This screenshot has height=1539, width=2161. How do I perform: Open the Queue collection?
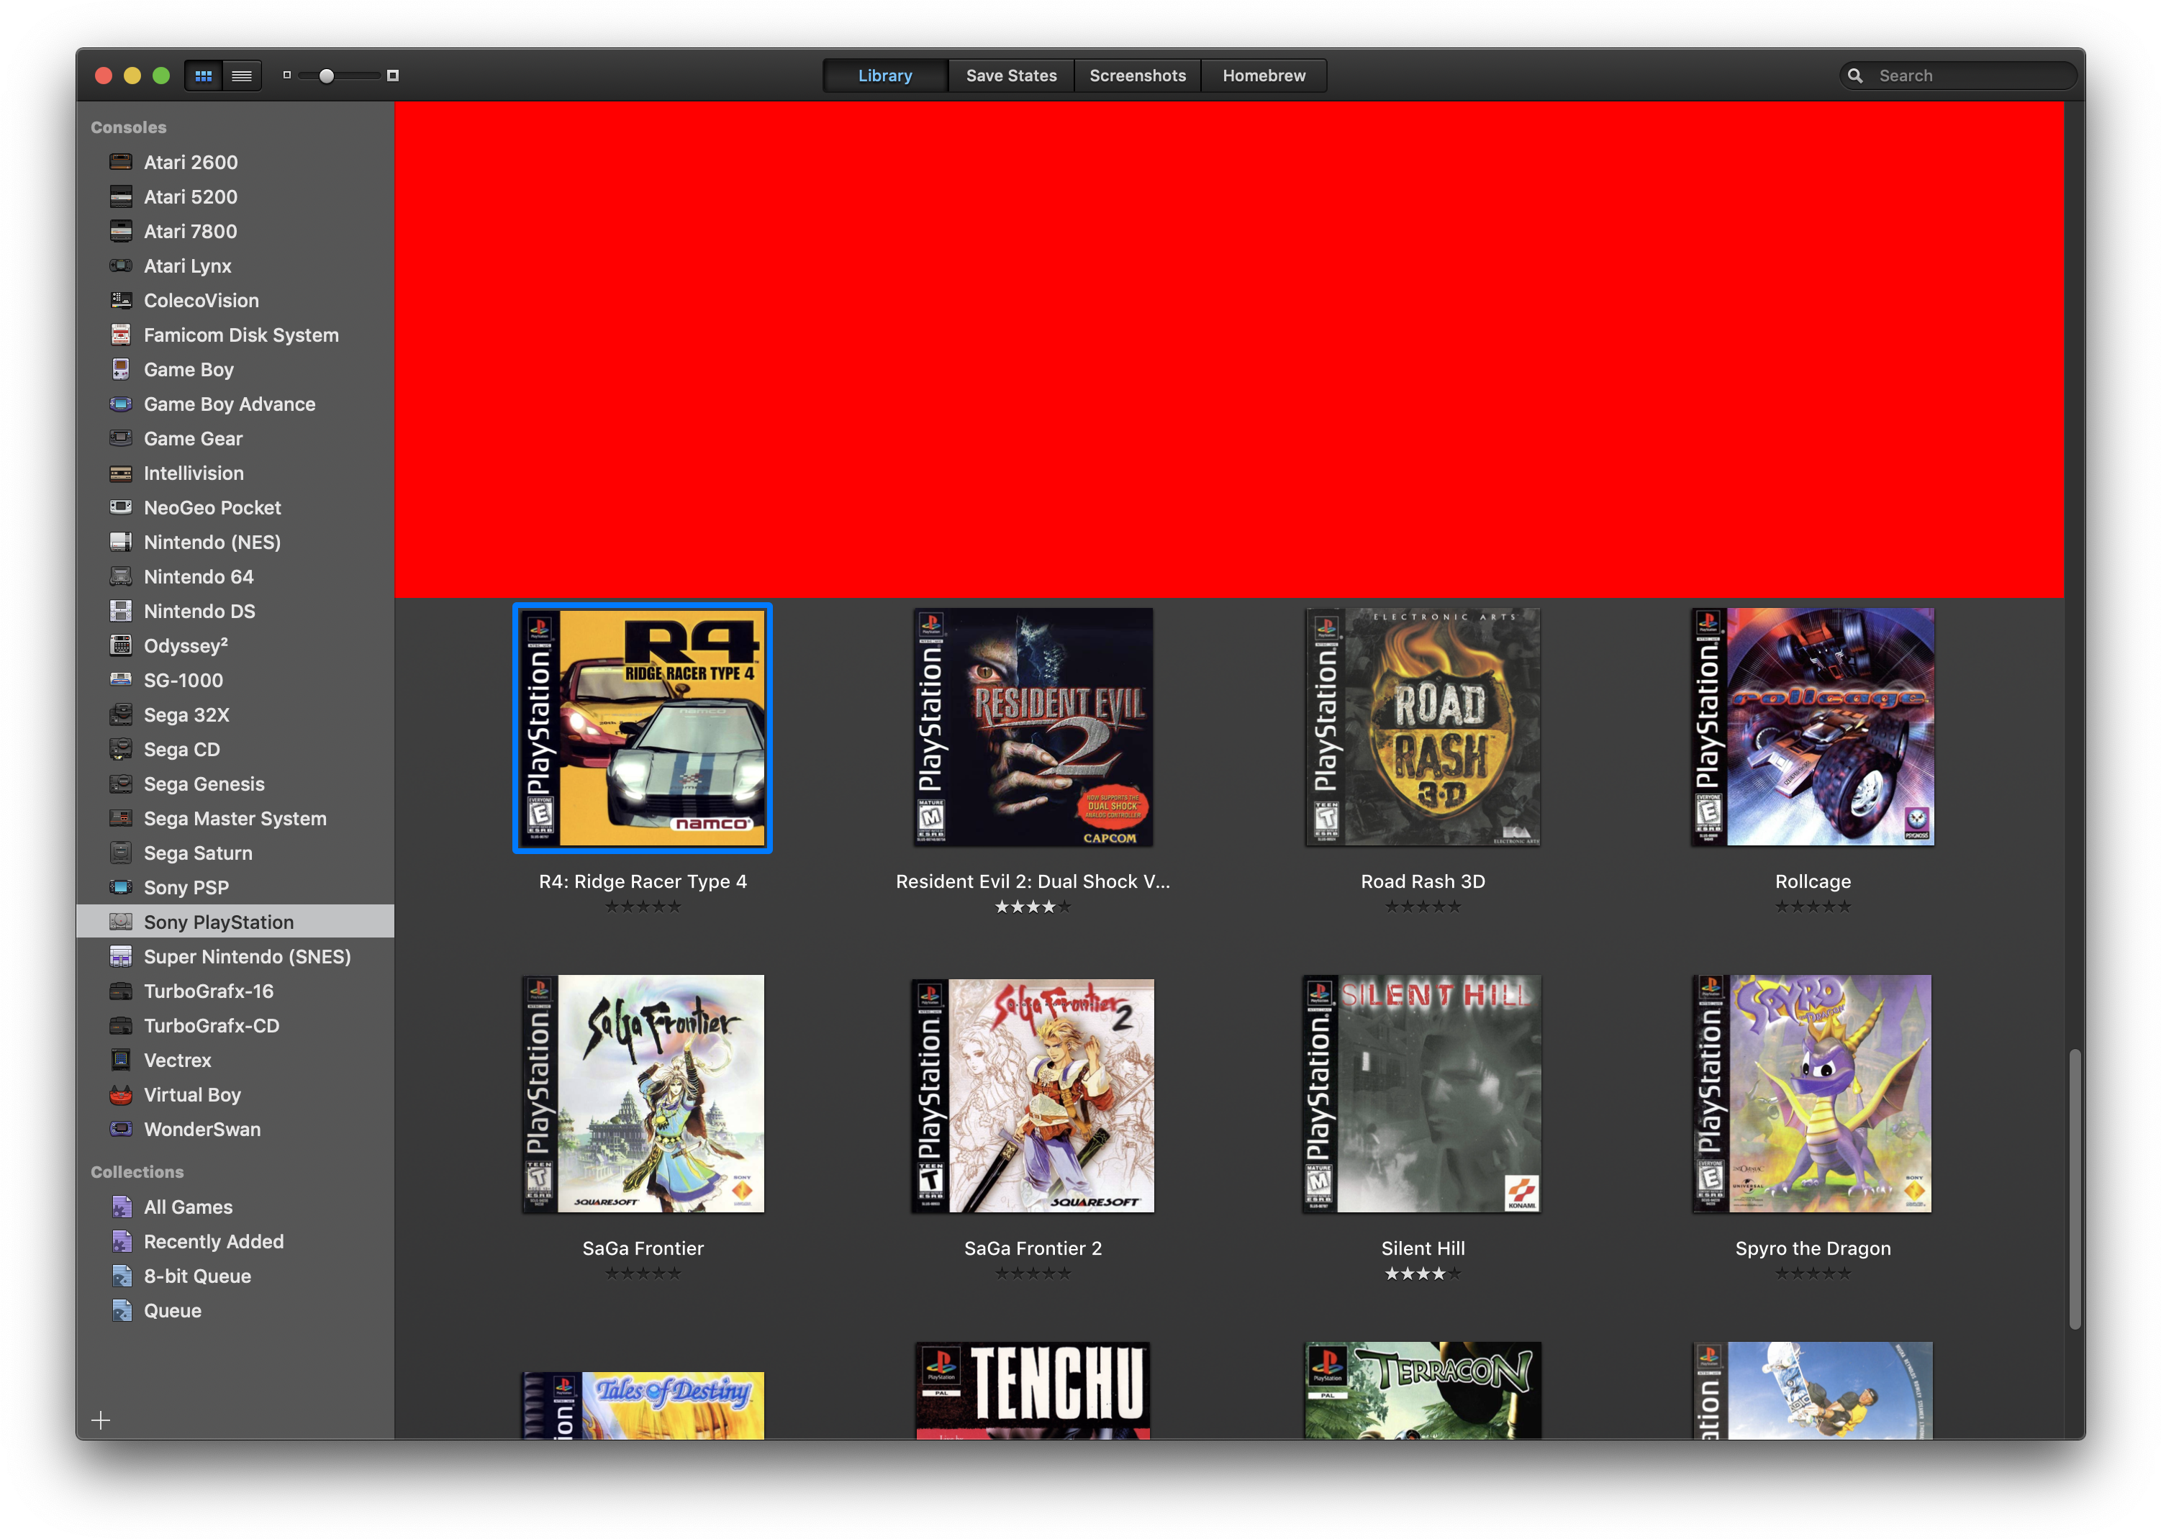coord(235,1312)
